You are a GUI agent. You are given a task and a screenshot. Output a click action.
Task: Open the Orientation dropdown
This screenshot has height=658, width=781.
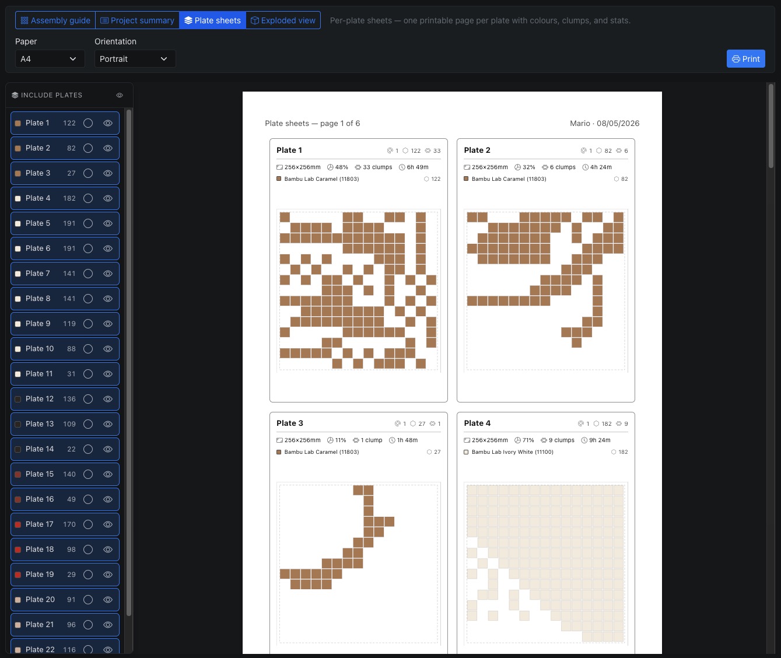(135, 59)
